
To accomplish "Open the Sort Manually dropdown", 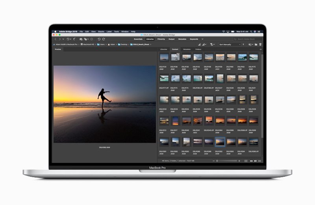I will pos(230,45).
